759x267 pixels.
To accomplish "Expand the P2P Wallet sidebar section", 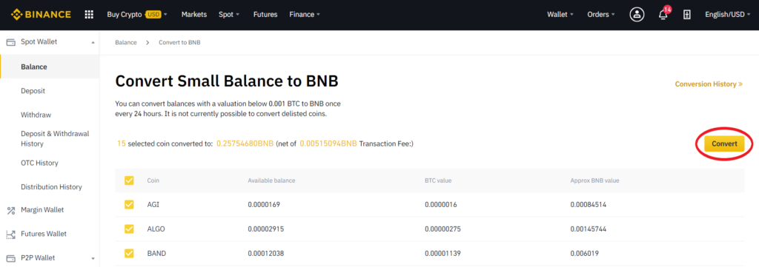I will pos(93,258).
